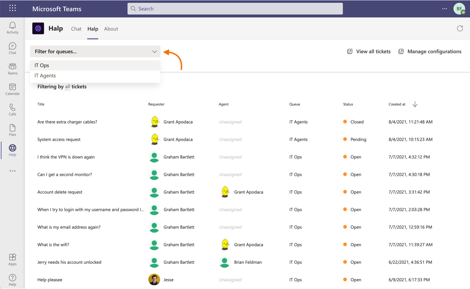Open the login username and password ticket

click(x=91, y=210)
